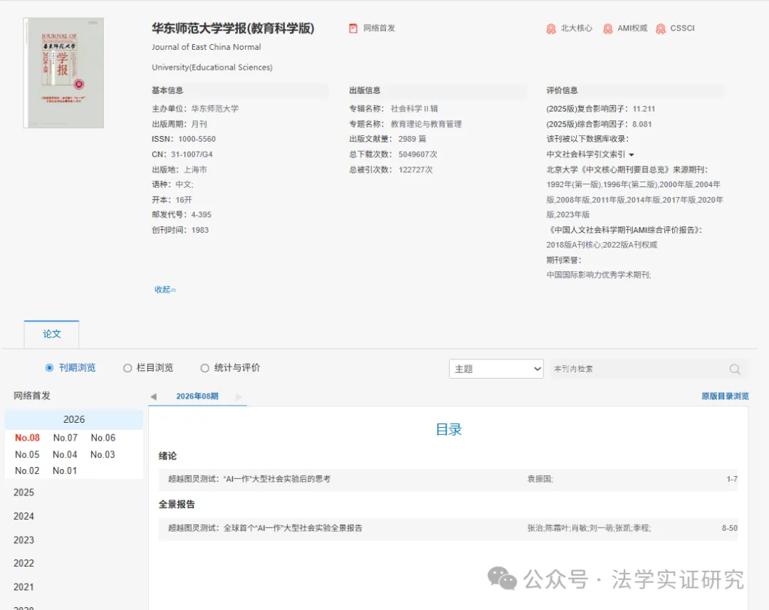Open the journal cover thumbnail
Image resolution: width=769 pixels, height=610 pixels.
point(64,73)
